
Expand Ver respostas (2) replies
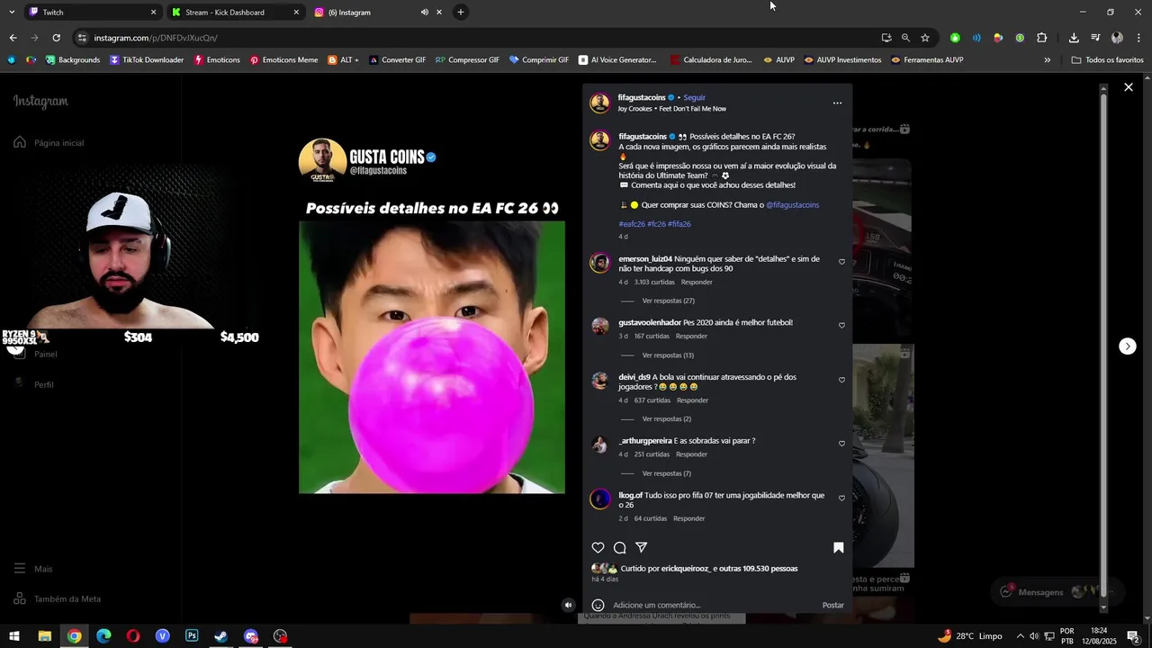pos(667,418)
